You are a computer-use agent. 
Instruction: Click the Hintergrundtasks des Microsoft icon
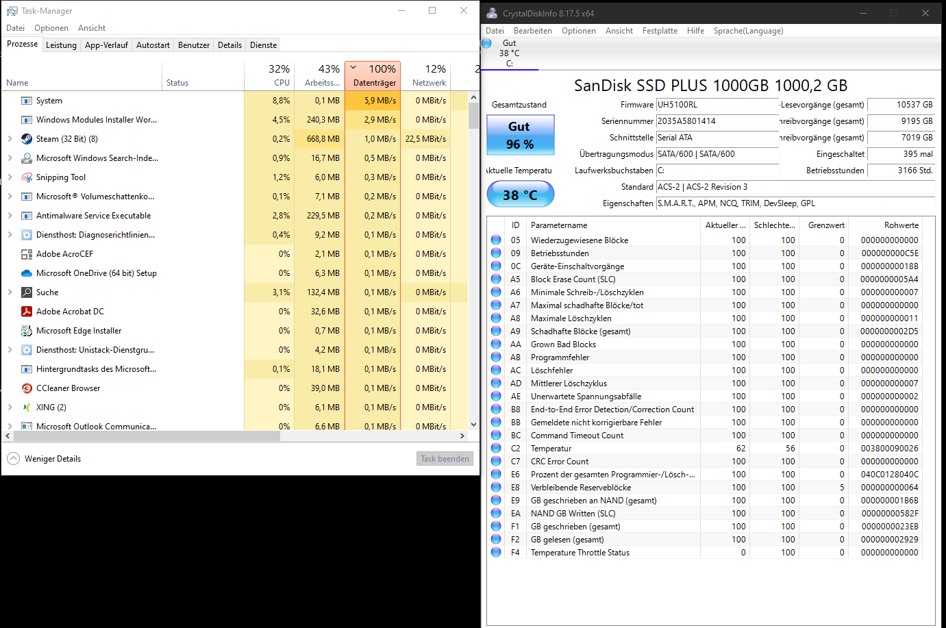pyautogui.click(x=27, y=369)
